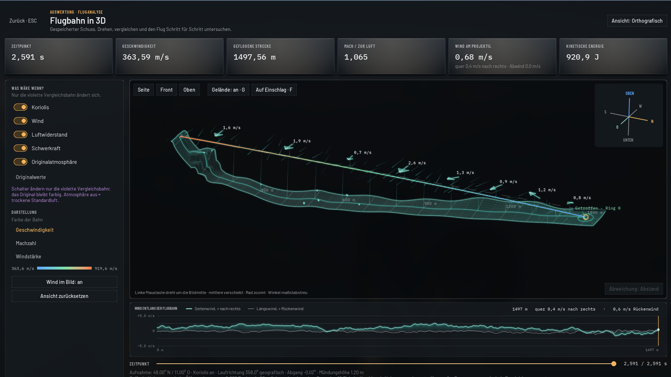The width and height of the screenshot is (671, 377).
Task: Click the speed color gradient bar
Action: click(x=64, y=268)
